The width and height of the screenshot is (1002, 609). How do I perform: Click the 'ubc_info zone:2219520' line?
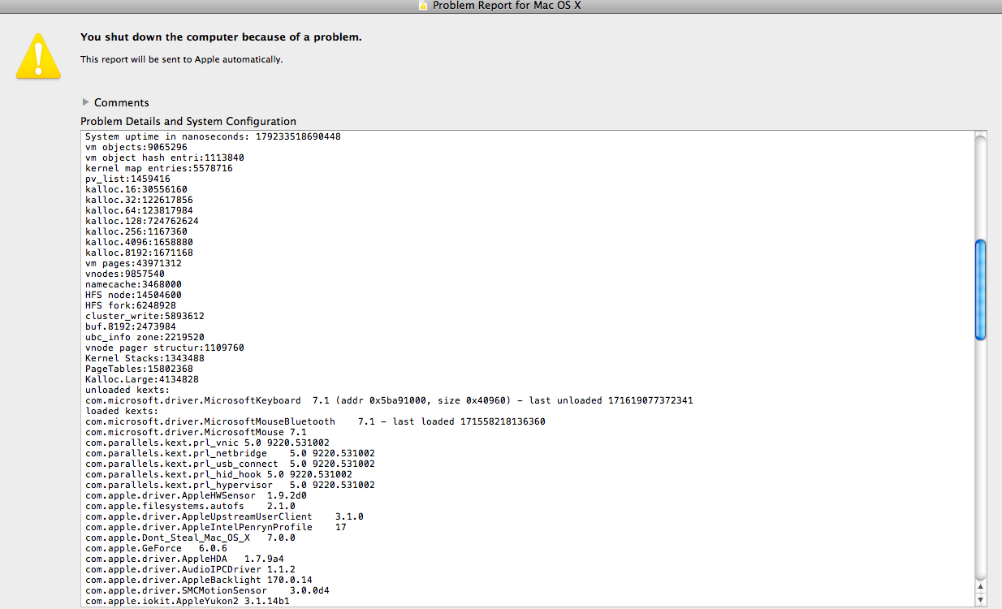point(145,337)
